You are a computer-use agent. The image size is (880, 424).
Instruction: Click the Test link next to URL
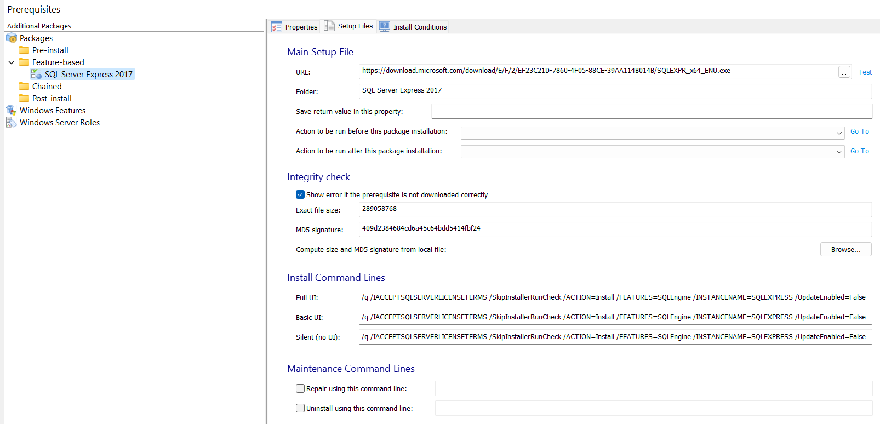pyautogui.click(x=865, y=72)
